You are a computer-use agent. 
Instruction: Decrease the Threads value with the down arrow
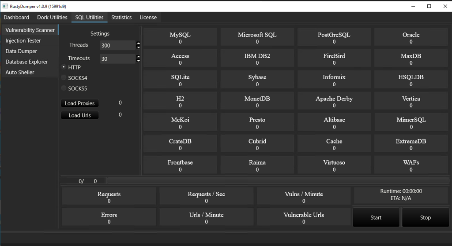pyautogui.click(x=138, y=47)
